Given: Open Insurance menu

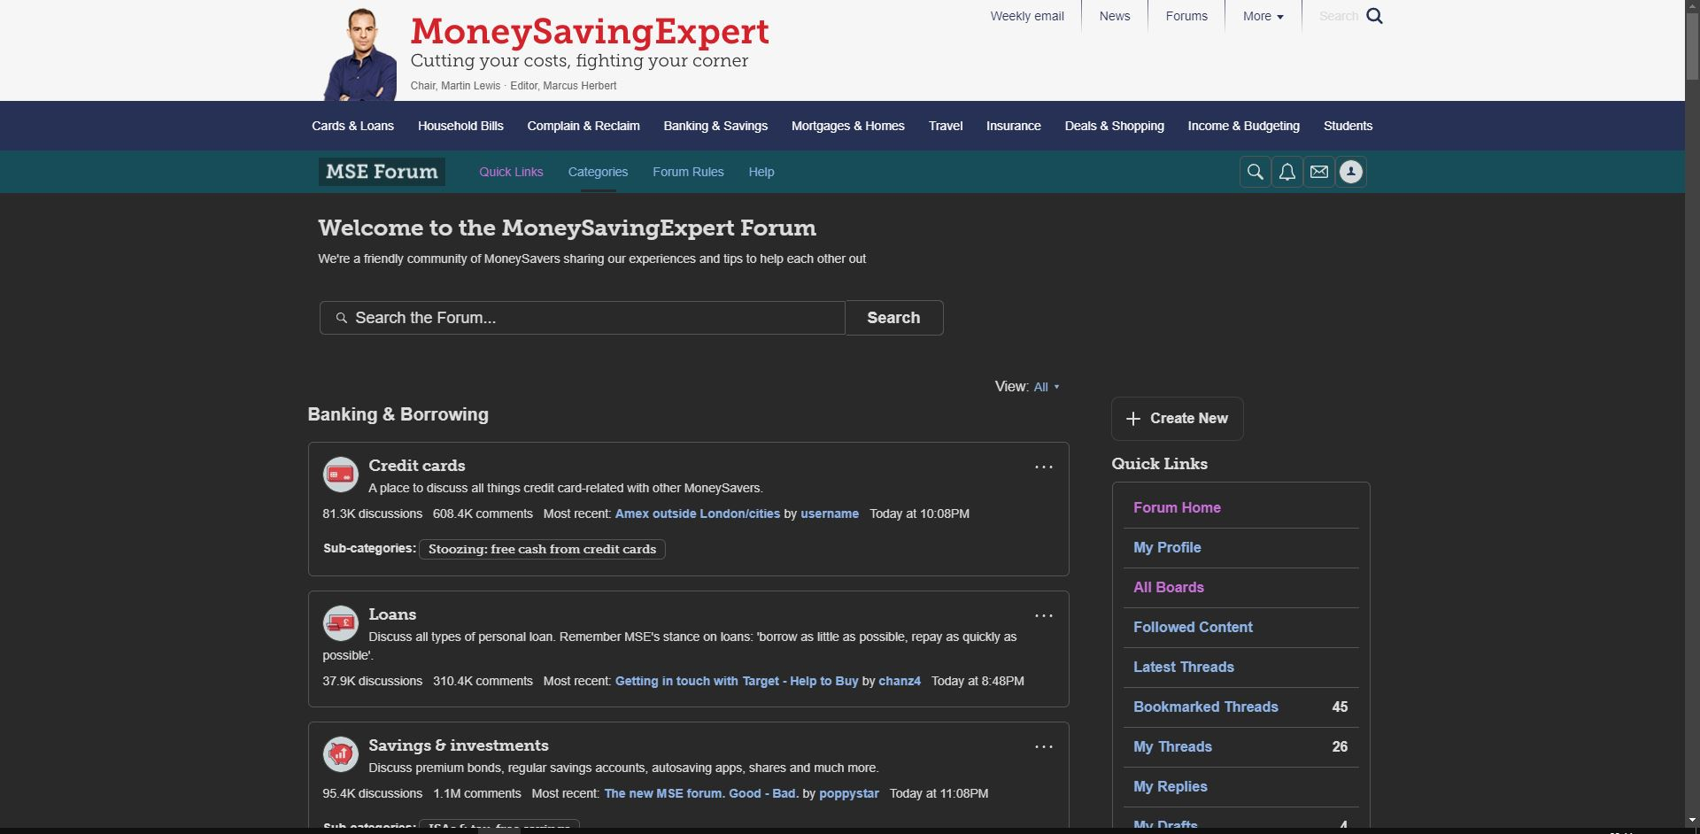Looking at the screenshot, I should [1014, 126].
